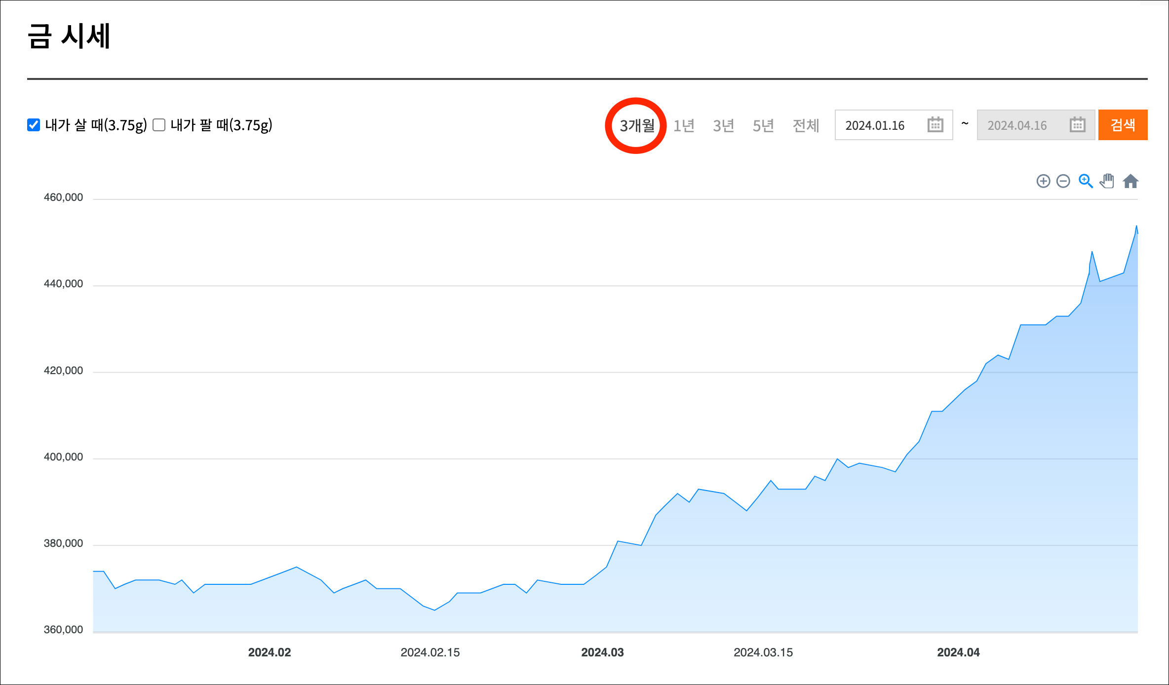Open the end date calendar icon
1169x685 pixels.
(x=1077, y=125)
